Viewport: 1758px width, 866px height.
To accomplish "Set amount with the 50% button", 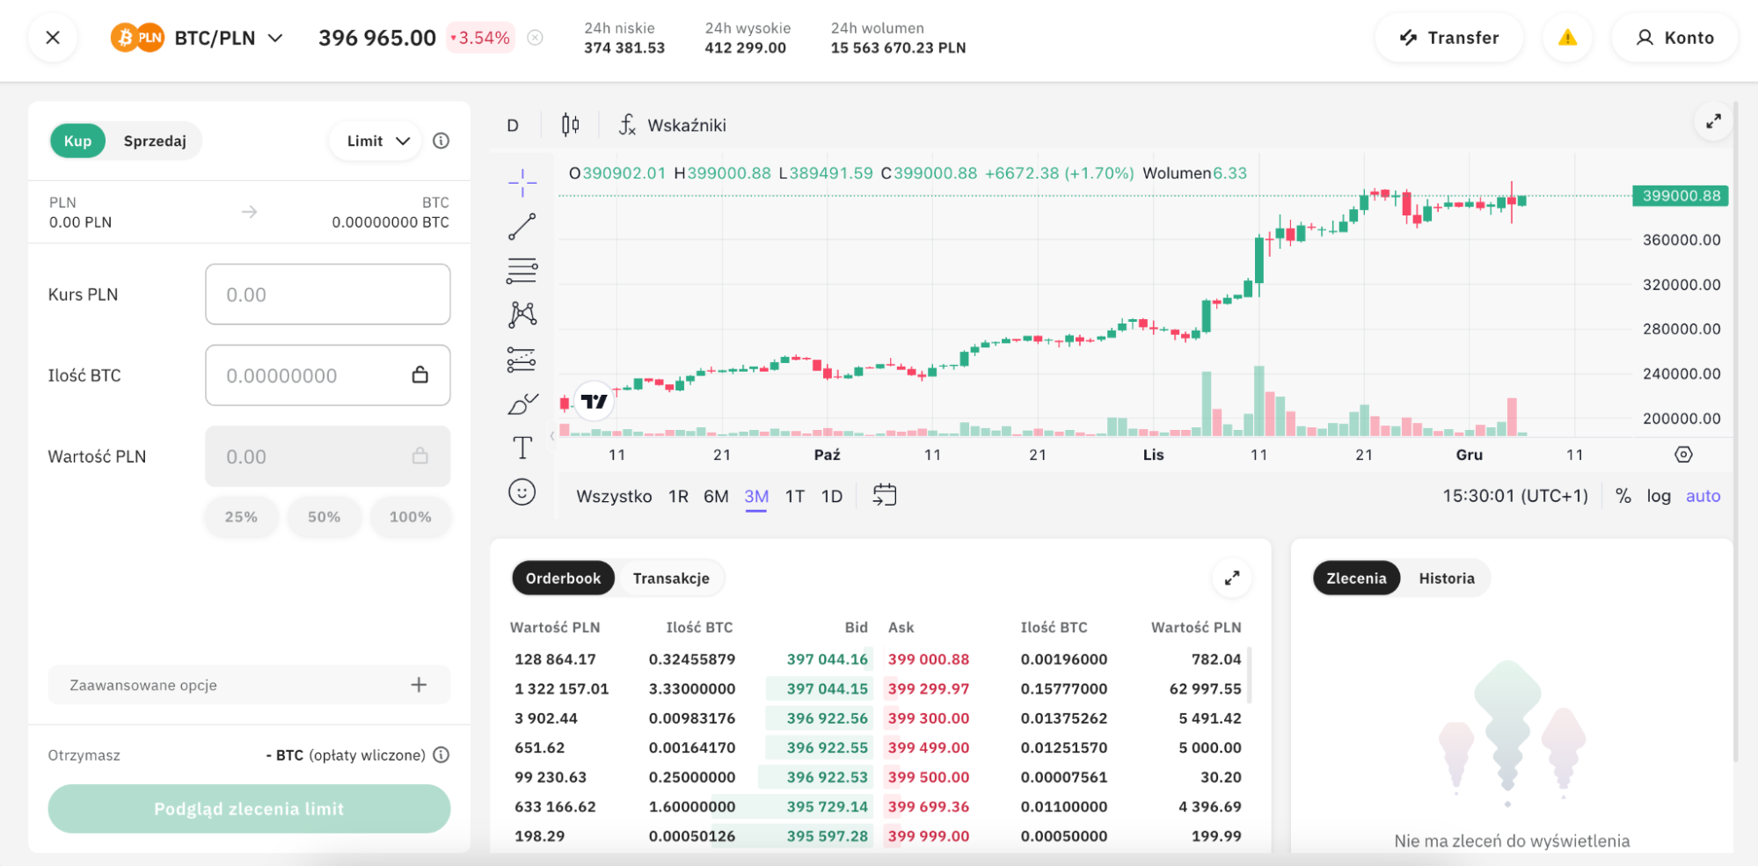I will [x=324, y=517].
